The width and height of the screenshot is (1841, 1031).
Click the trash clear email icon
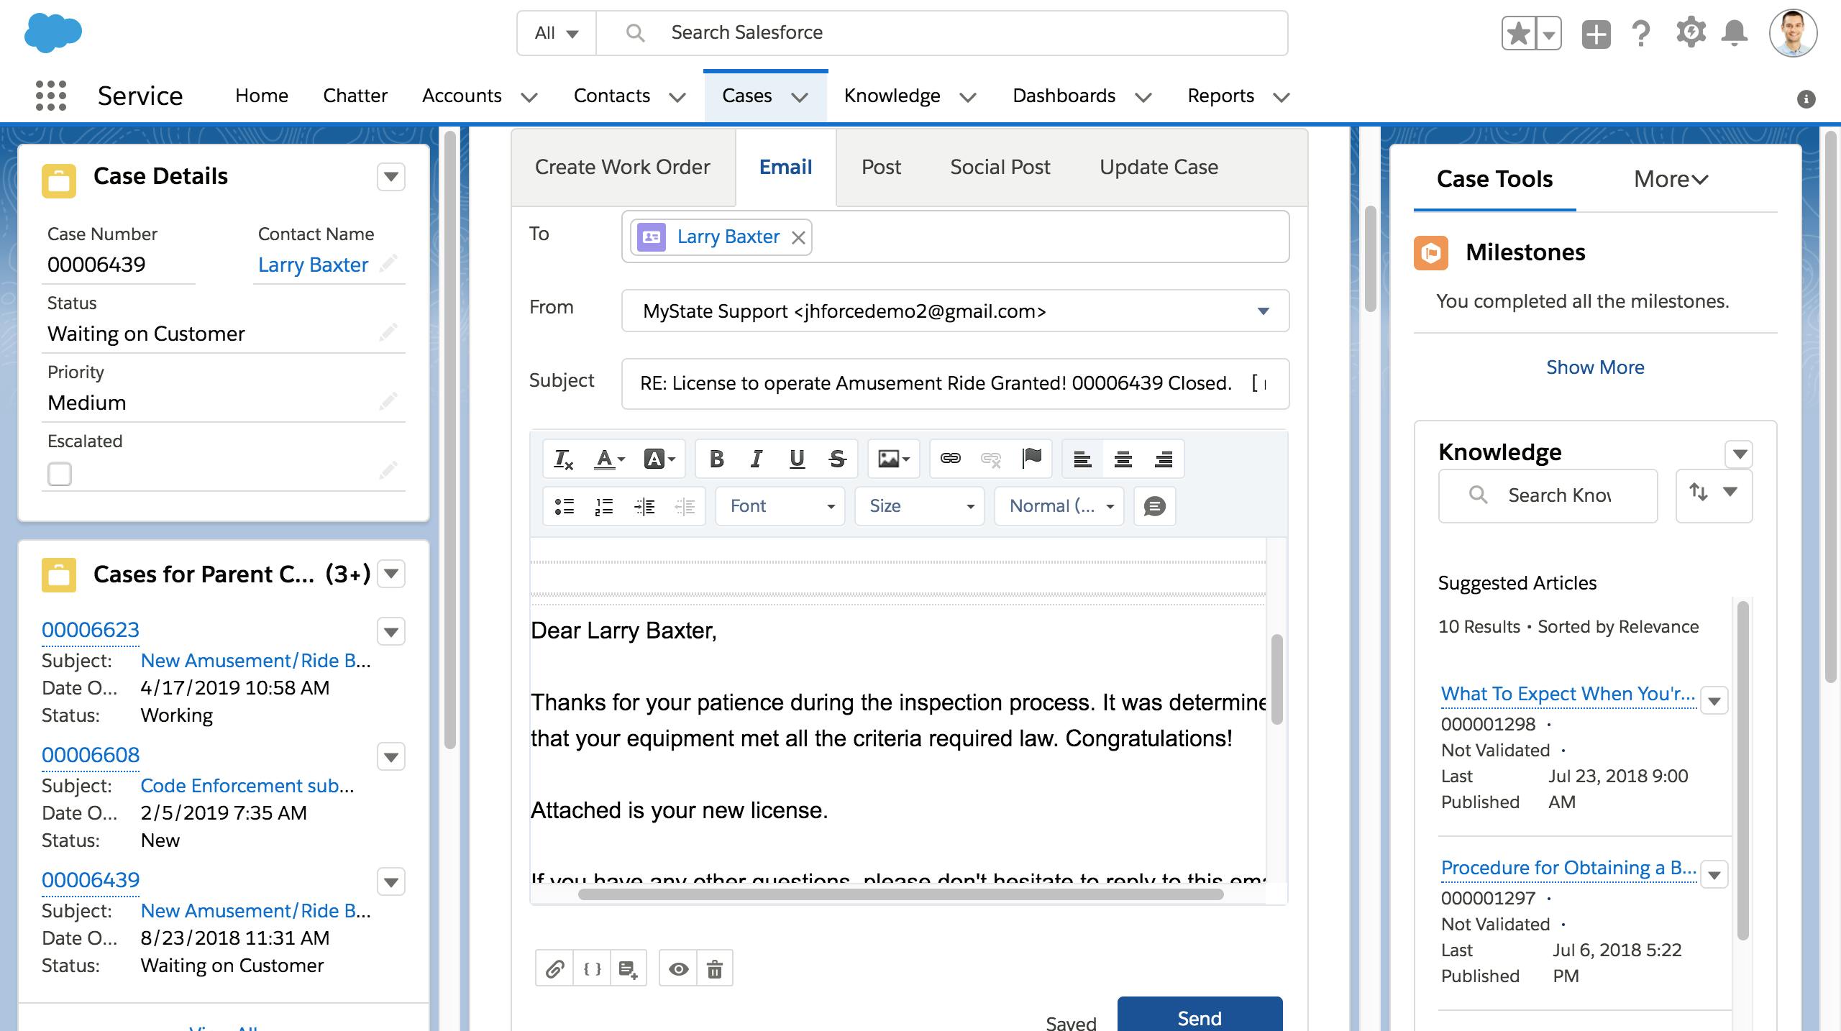[715, 968]
